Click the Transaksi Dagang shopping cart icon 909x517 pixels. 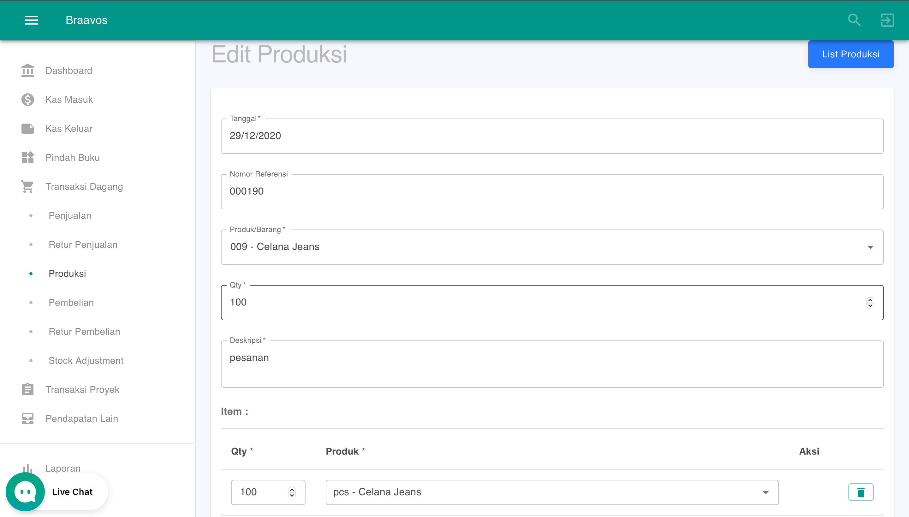(27, 186)
